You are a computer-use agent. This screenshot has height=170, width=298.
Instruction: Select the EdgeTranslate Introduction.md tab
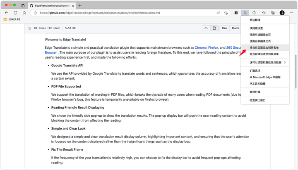tap(52, 6)
